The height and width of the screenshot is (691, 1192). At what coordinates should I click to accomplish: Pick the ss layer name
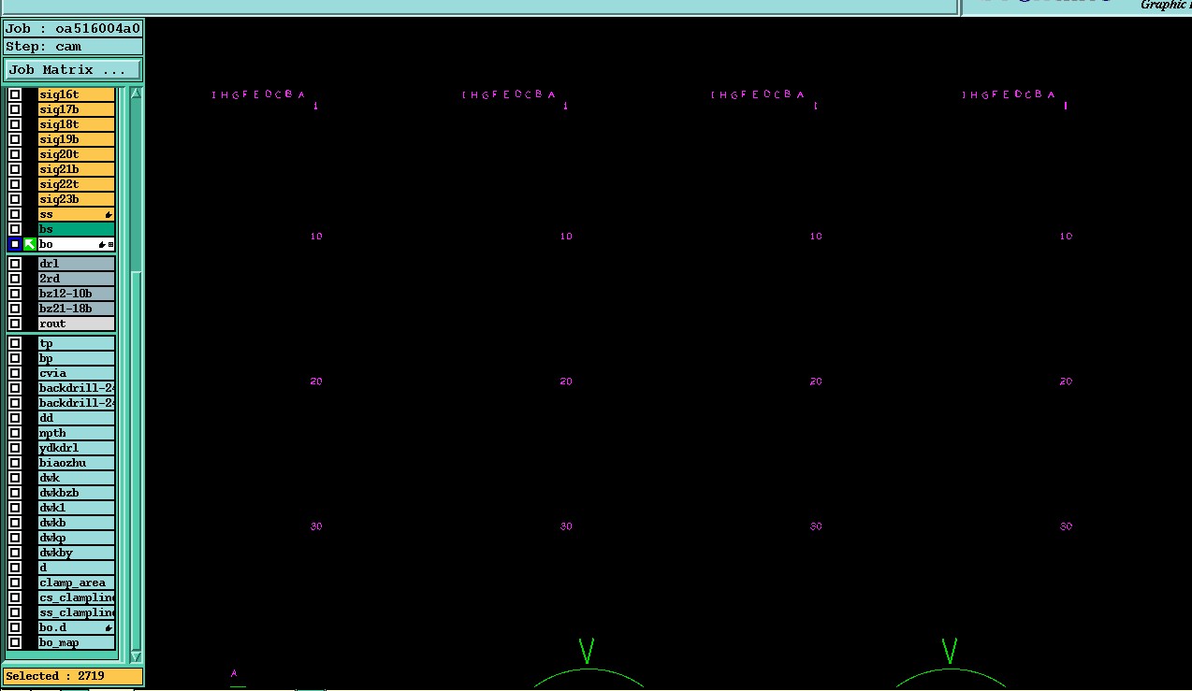pyautogui.click(x=77, y=214)
